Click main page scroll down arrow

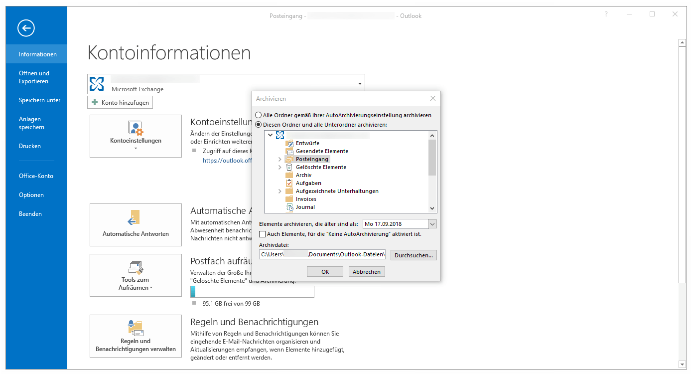(x=683, y=364)
